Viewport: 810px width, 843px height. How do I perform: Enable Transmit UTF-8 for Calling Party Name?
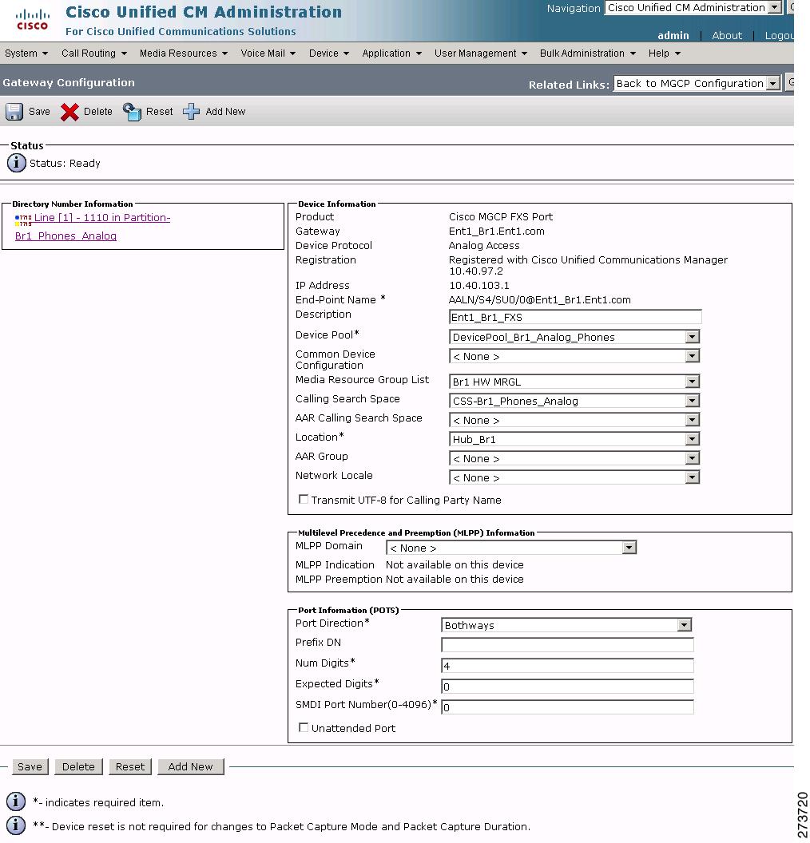click(304, 500)
